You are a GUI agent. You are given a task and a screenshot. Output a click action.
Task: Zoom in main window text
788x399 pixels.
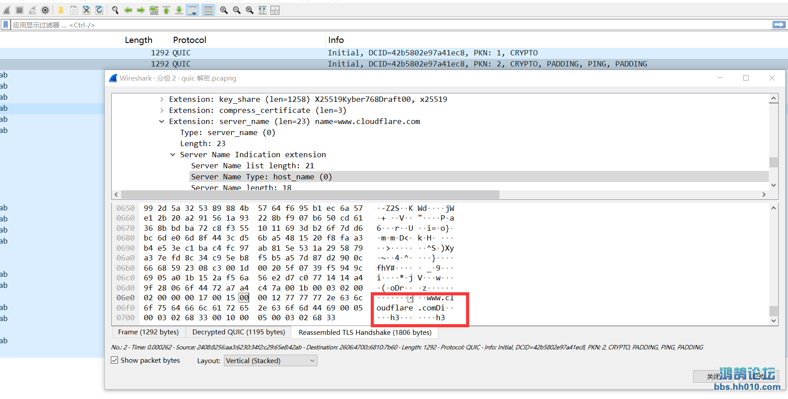(224, 10)
